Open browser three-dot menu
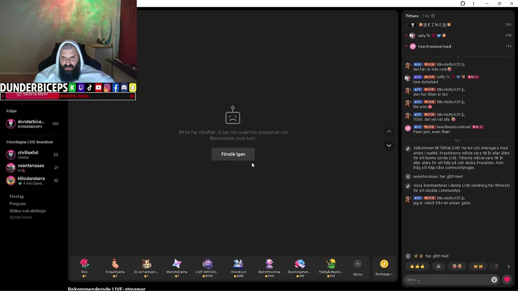The width and height of the screenshot is (518, 291). [473, 4]
